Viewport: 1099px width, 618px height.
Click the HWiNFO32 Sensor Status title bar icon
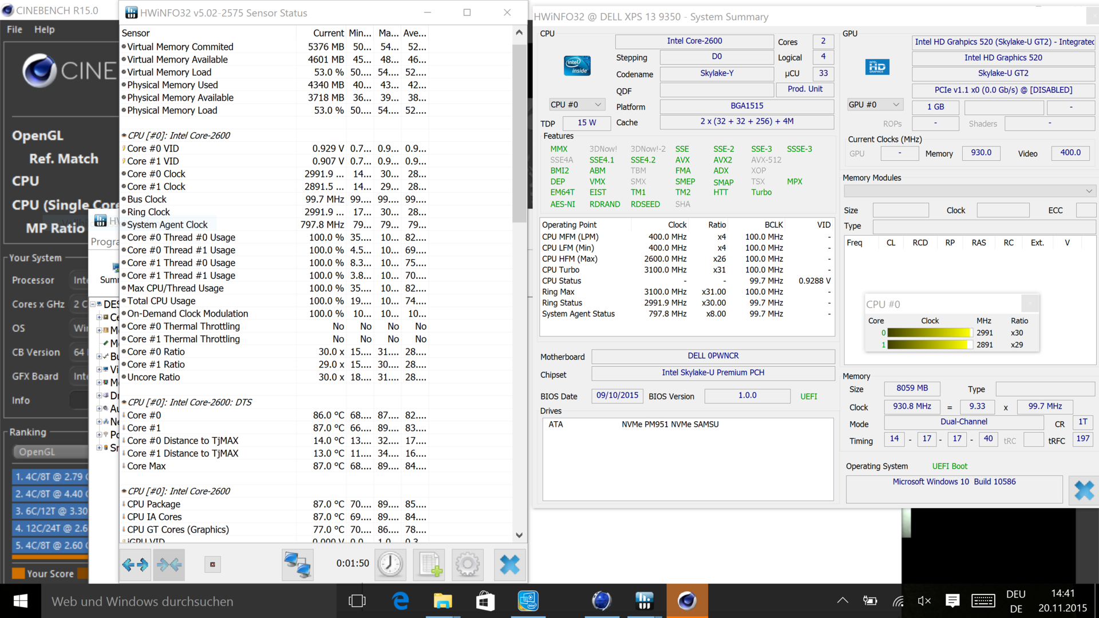131,13
